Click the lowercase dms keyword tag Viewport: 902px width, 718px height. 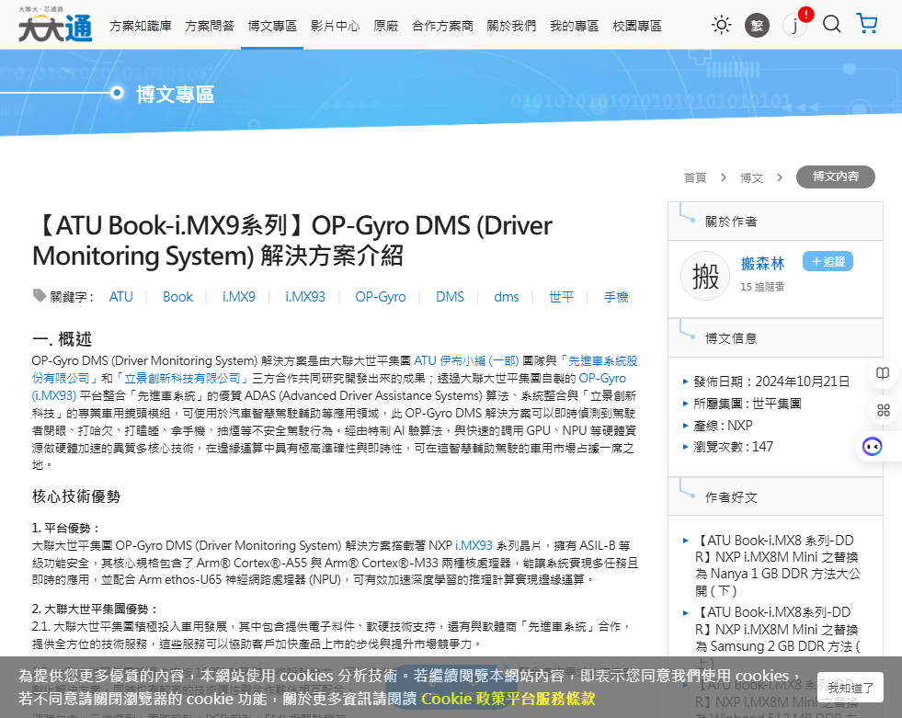click(507, 297)
